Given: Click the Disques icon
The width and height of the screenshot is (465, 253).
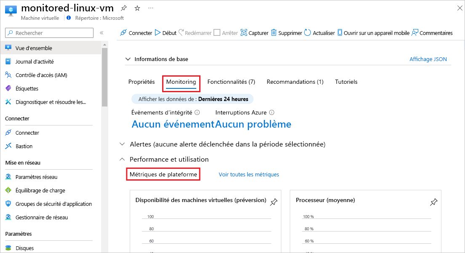Looking at the screenshot, I should pos(8,248).
